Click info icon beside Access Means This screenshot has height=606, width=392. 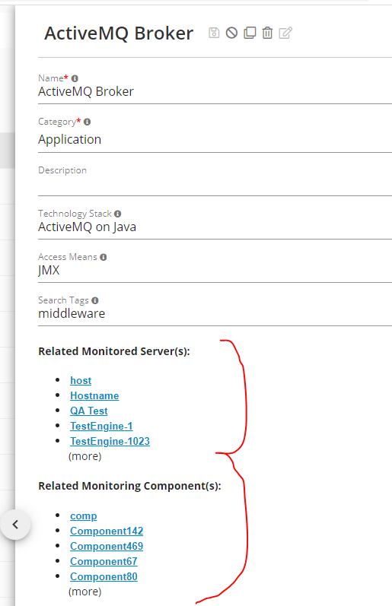pyautogui.click(x=104, y=257)
